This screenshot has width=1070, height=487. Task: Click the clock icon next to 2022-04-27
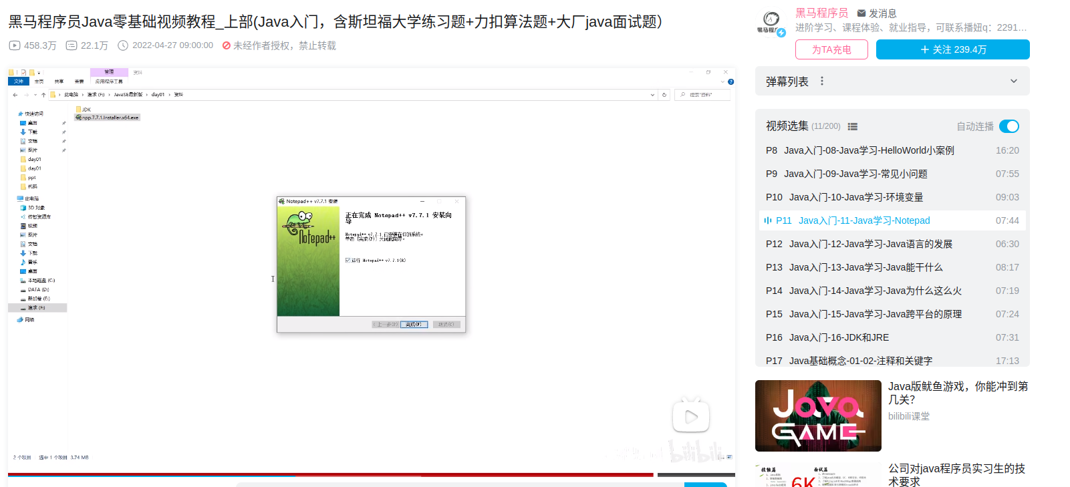tap(123, 45)
